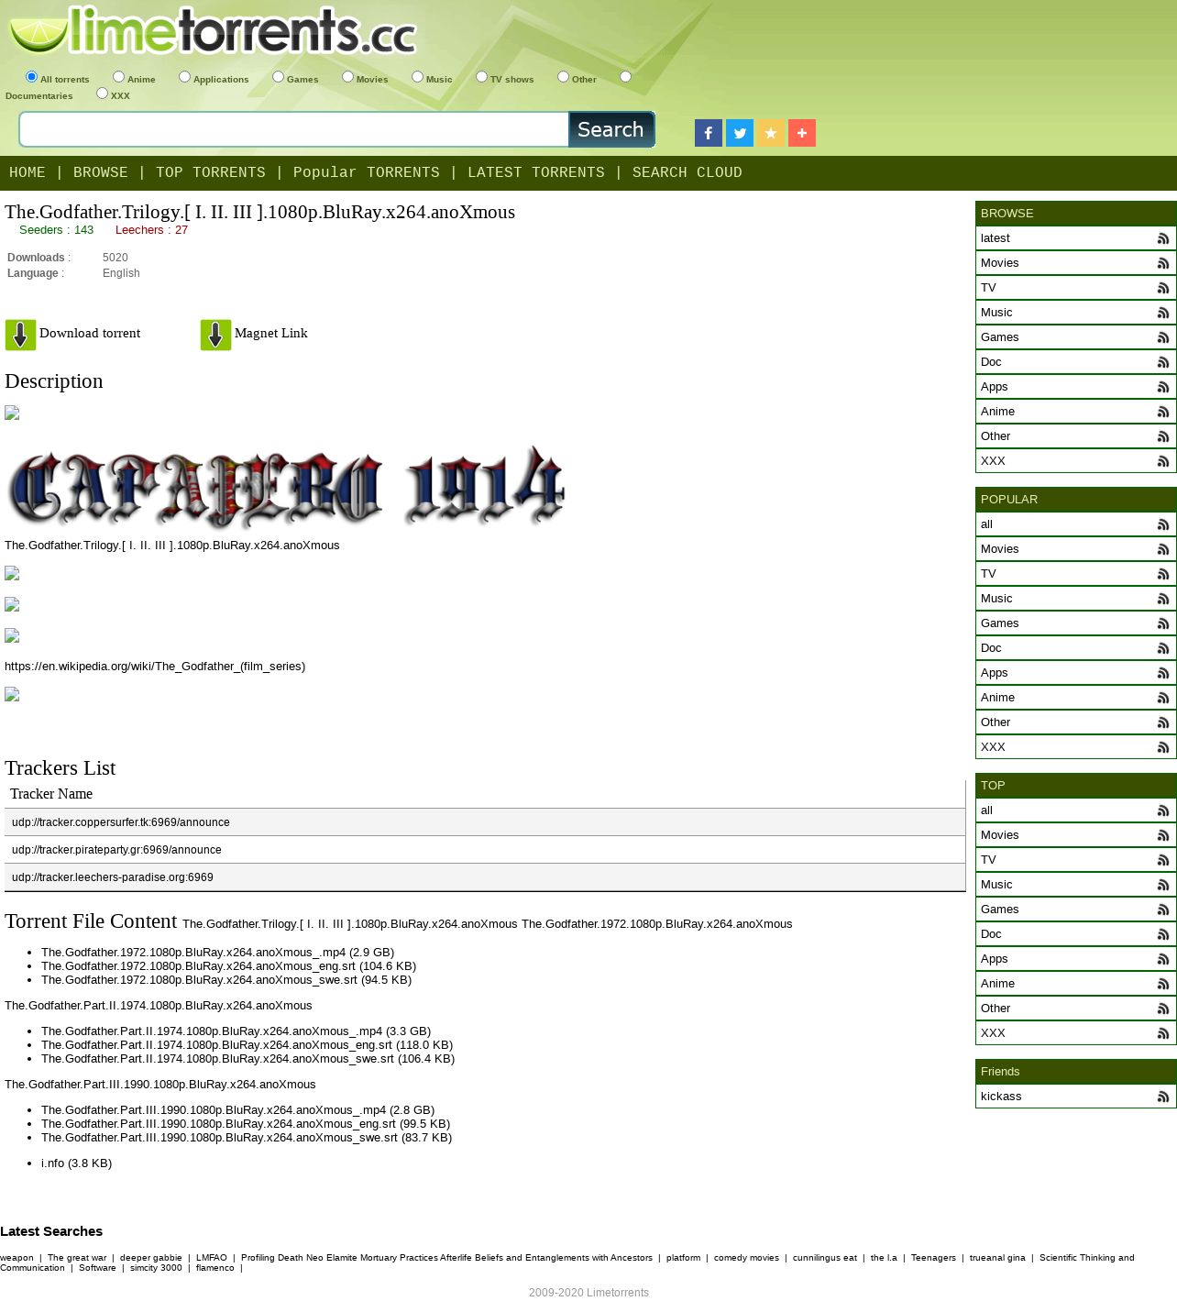Open the RSS feed icon for Popular TV
The image size is (1177, 1312).
pos(1163,574)
